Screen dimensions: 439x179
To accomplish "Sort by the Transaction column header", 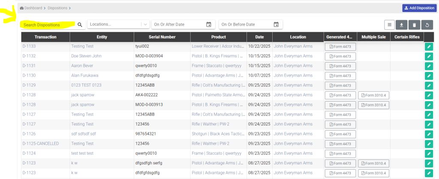I will coord(45,37).
